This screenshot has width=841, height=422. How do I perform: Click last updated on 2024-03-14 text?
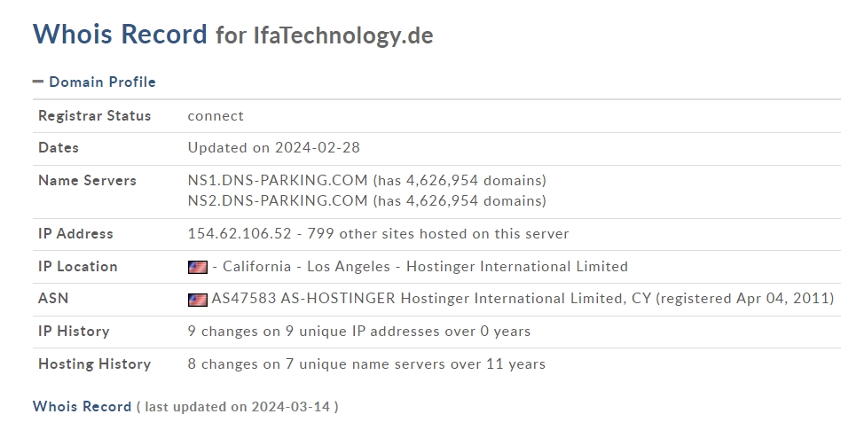click(238, 407)
